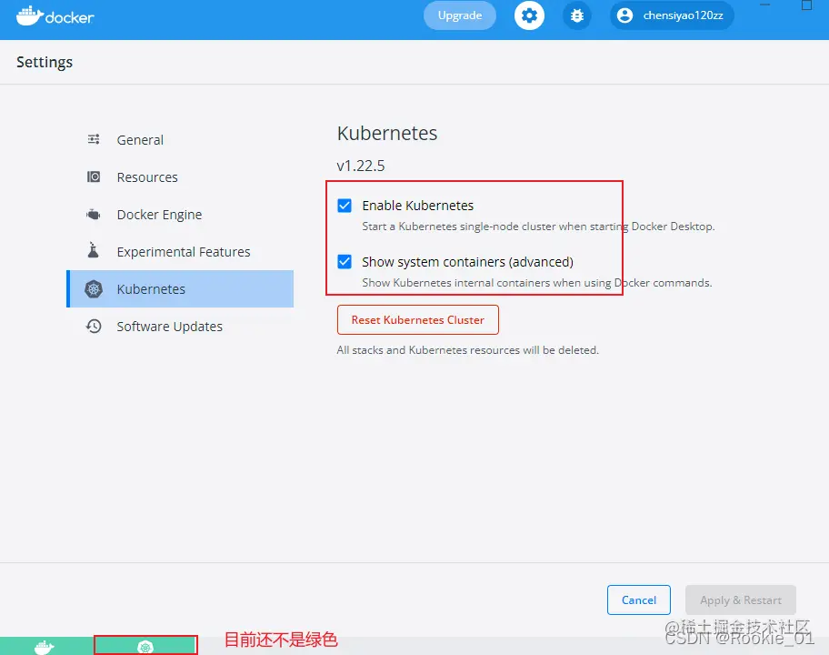Click the General sliders icon in sidebar

(x=94, y=139)
